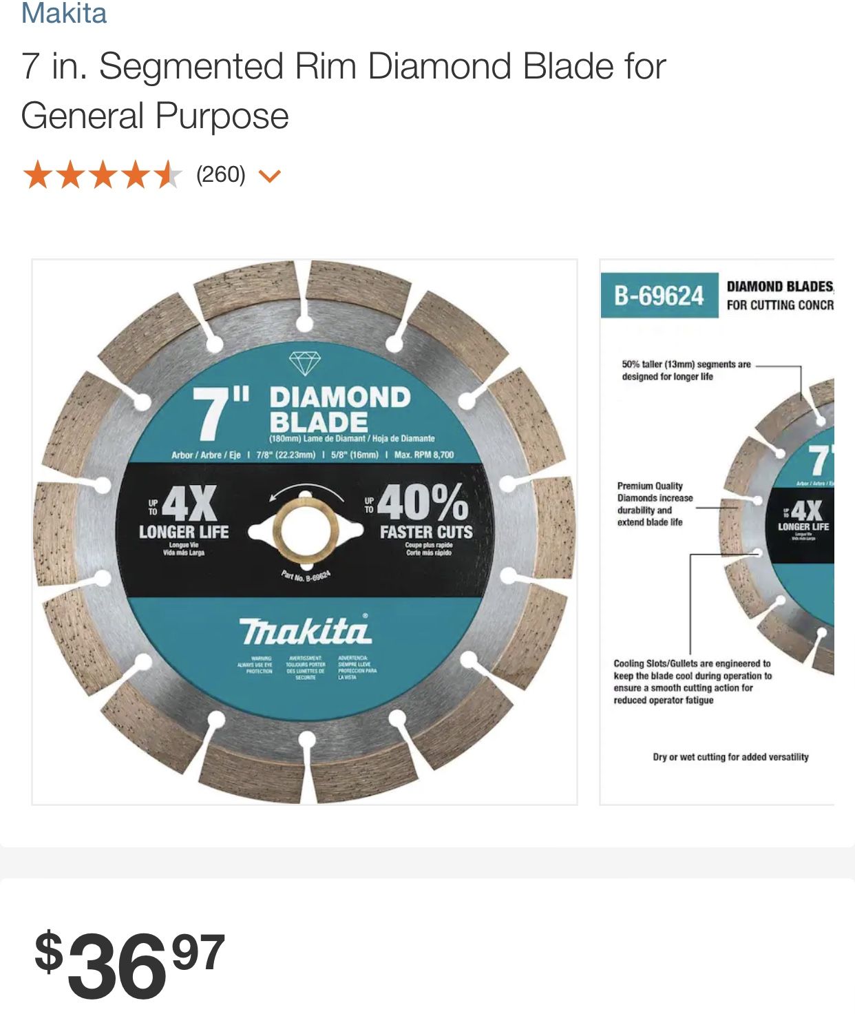The height and width of the screenshot is (1034, 855).
Task: Click the "Premium Quality Diamonds" callout text
Action: [655, 504]
